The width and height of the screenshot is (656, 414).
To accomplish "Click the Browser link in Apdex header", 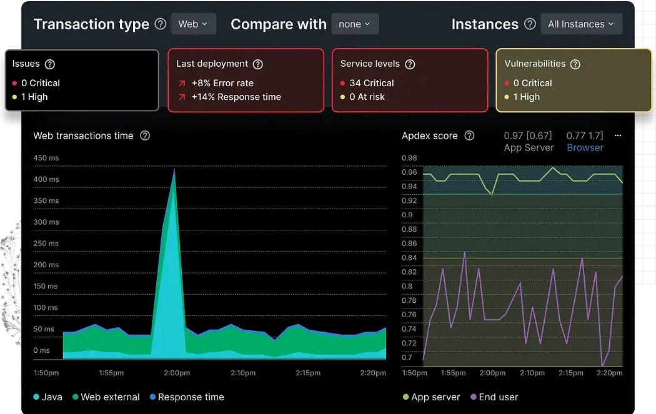I will [x=585, y=148].
